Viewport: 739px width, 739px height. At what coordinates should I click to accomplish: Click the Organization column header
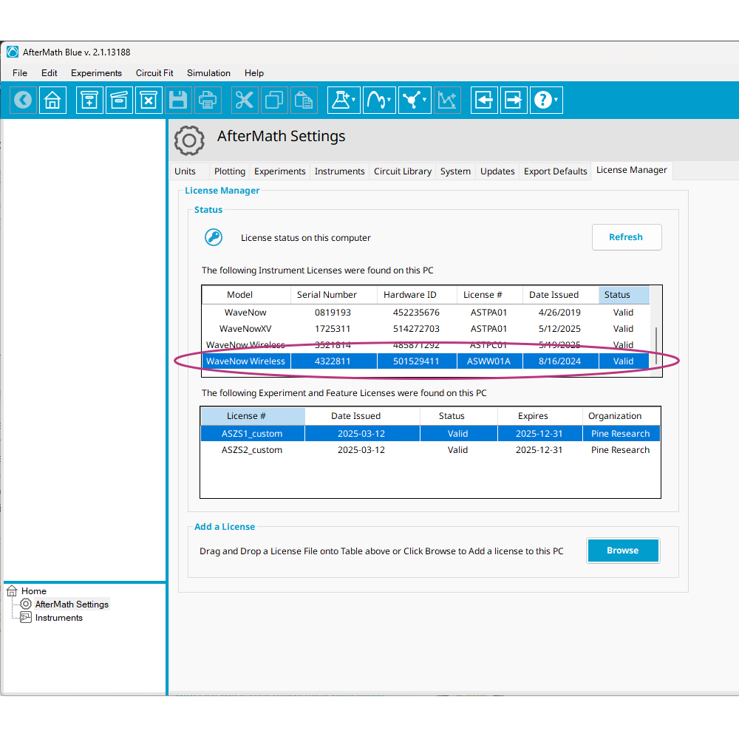click(621, 416)
